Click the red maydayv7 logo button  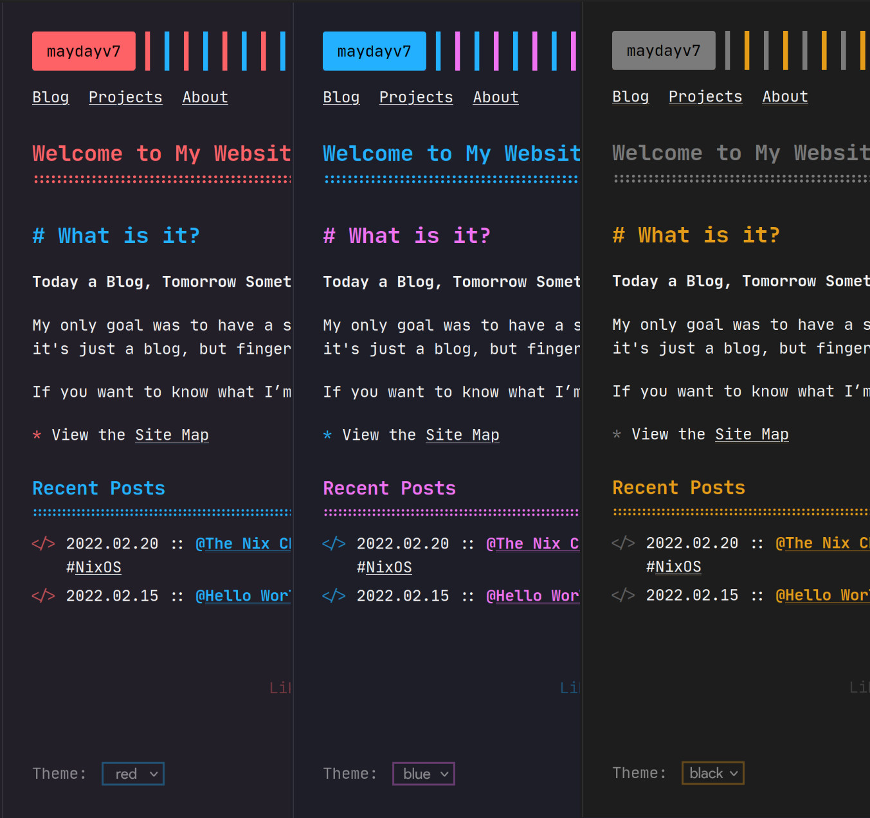[84, 51]
